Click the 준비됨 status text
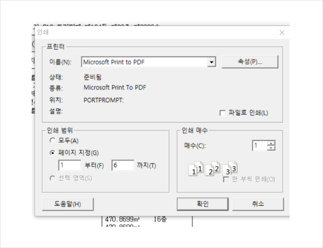The height and width of the screenshot is (248, 323). [x=92, y=77]
